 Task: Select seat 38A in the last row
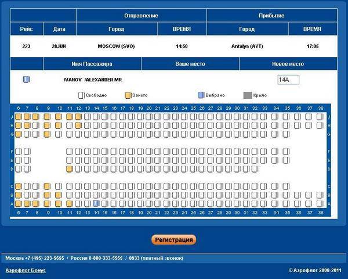(x=320, y=203)
